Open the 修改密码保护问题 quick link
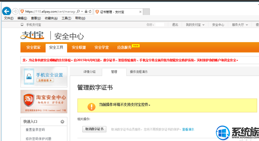The image size is (259, 141). click(38, 139)
